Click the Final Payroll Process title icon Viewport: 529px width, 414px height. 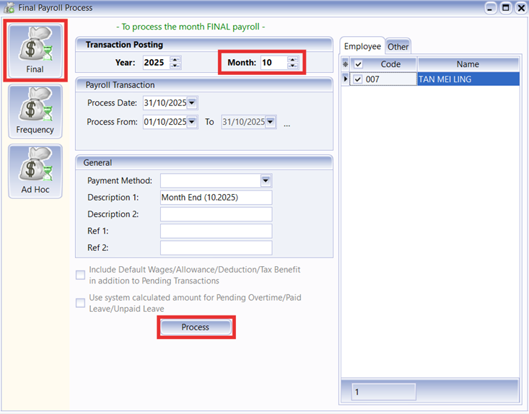point(9,8)
